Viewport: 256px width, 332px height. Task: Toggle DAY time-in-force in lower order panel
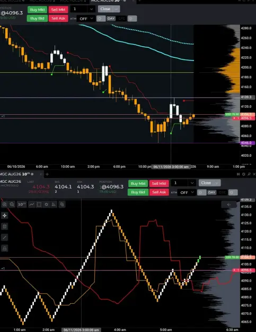point(211,192)
